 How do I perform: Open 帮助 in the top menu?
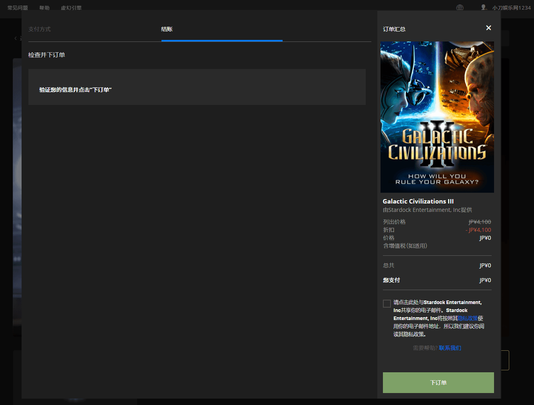pyautogui.click(x=44, y=8)
